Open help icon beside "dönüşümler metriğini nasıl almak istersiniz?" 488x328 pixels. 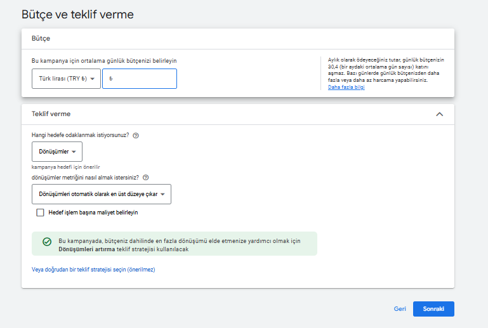point(146,178)
